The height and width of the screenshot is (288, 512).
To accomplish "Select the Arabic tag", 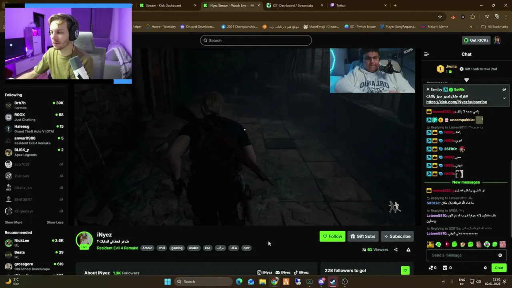I will [148, 248].
